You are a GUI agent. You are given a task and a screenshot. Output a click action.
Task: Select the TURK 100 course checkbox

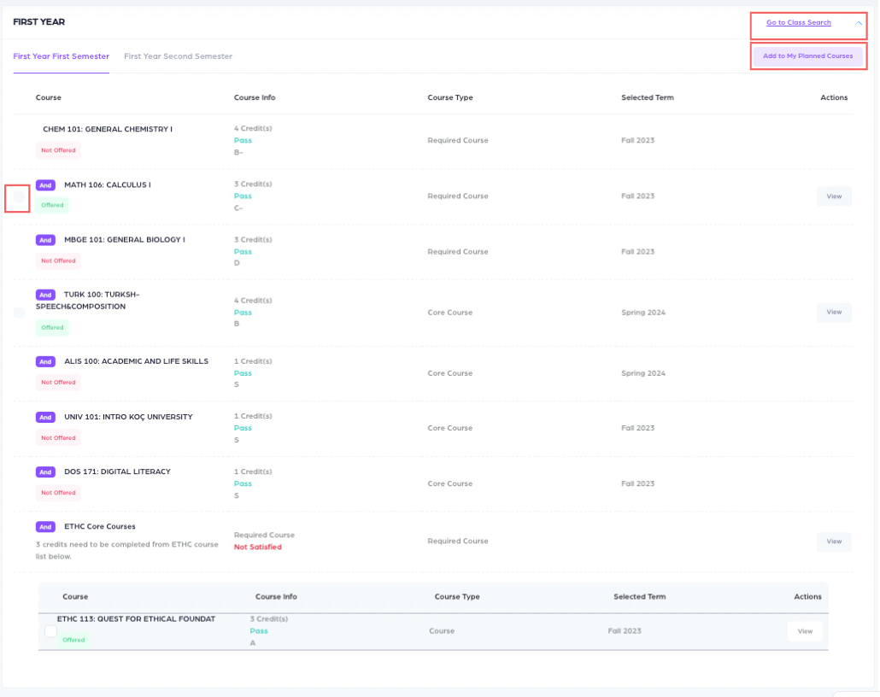(x=19, y=313)
